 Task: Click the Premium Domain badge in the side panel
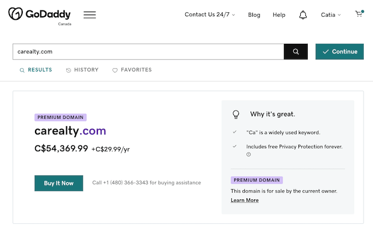[256, 180]
